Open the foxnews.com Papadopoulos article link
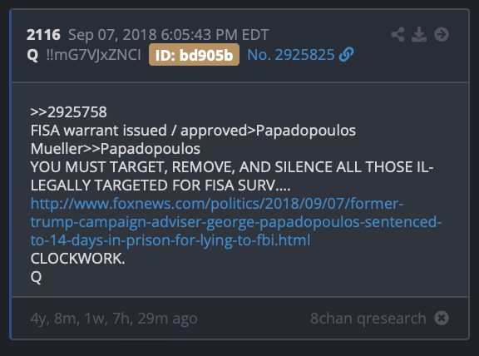Screen dimensions: 479x356 (236, 222)
